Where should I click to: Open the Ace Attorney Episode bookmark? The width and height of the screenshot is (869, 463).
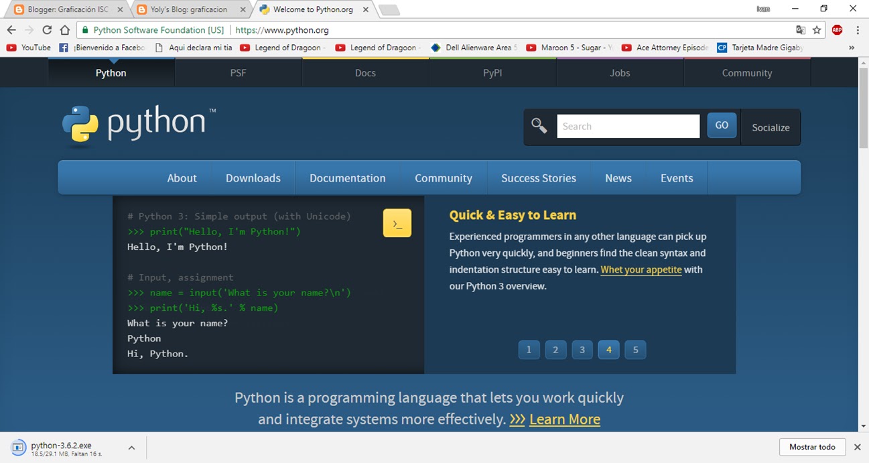[665, 48]
